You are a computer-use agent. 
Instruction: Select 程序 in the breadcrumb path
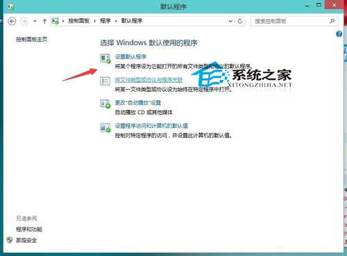(105, 21)
